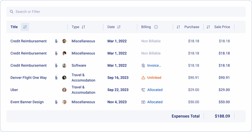This screenshot has width=252, height=132.
Task: Sort by Sale Price column arrows
Action: [208, 27]
